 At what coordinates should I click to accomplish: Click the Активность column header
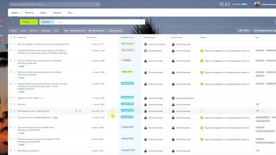[x=92, y=37]
